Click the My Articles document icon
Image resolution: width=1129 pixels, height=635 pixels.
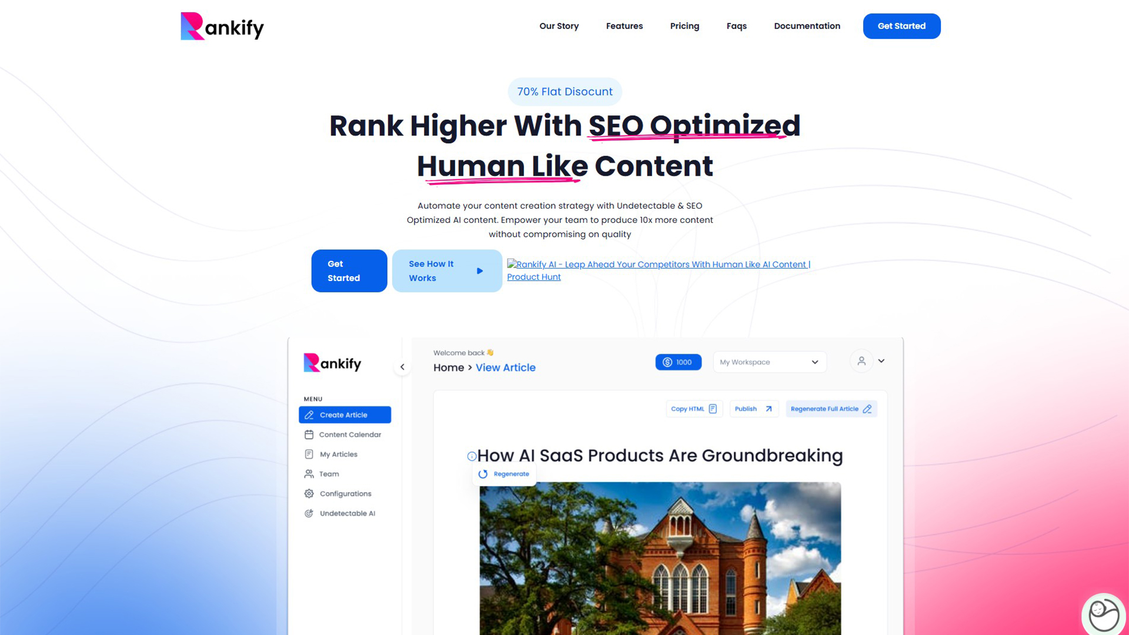click(x=309, y=454)
